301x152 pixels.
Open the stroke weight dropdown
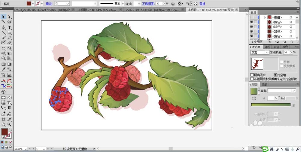pyautogui.click(x=67, y=3)
